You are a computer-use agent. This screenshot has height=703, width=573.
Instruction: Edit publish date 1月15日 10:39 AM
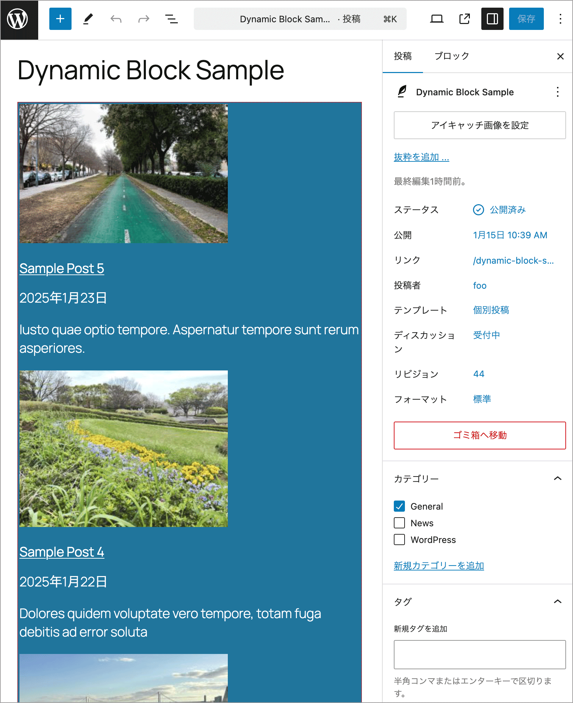pos(510,235)
